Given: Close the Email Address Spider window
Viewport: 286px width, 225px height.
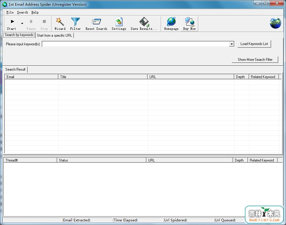Looking at the screenshot, I should (277, 3).
